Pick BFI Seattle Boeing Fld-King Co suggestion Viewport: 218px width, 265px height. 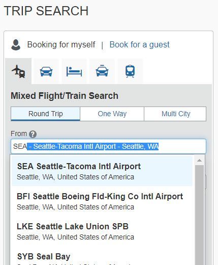102,201
